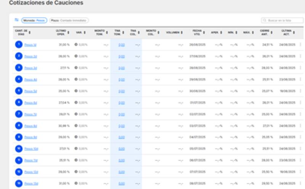Open the filter settings icon
Image resolution: width=305 pixels, height=189 pixels.
pos(16,20)
